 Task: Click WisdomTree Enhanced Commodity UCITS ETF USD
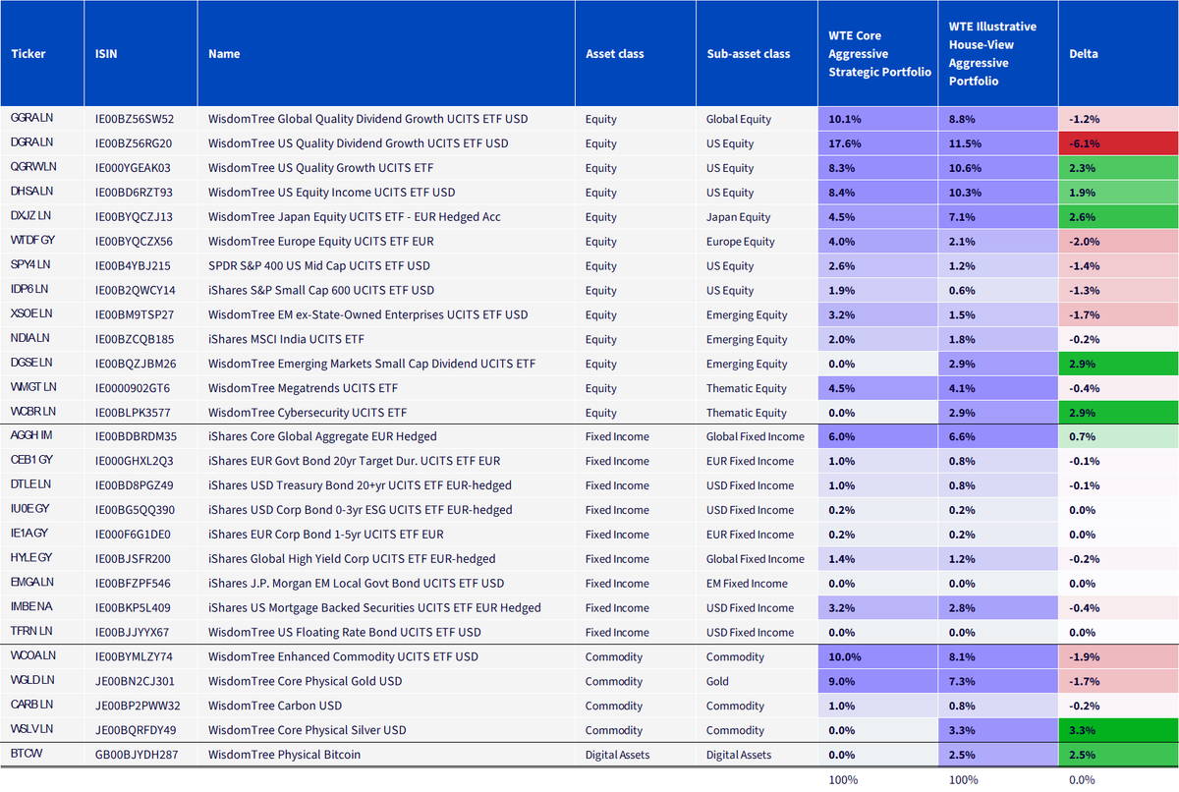coord(342,656)
